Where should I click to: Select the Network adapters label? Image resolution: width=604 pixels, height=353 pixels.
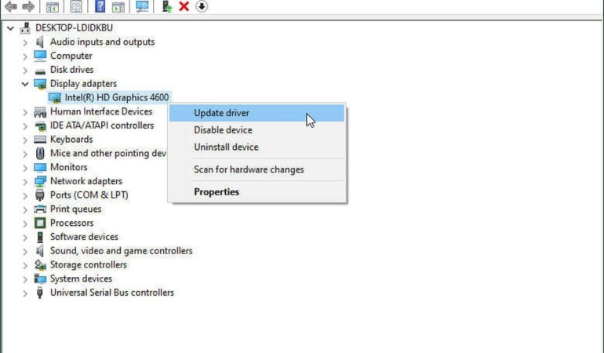pos(86,181)
